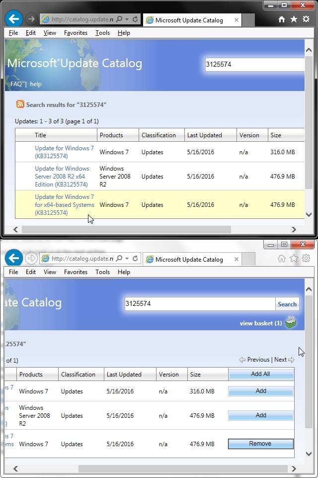Image resolution: width=318 pixels, height=478 pixels.
Task: Open Home icon in top window
Action: (282, 19)
